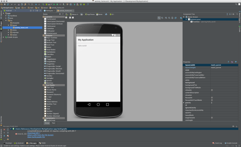Click the Hello world! text in preview
The width and height of the screenshot is (241, 147).
click(82, 46)
